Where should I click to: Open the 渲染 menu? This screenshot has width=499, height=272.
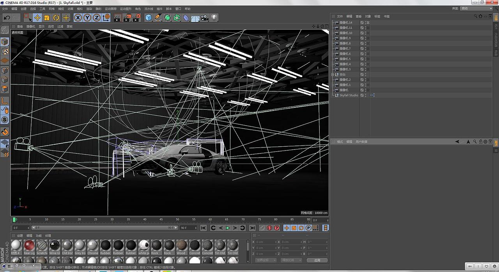[x=89, y=9]
